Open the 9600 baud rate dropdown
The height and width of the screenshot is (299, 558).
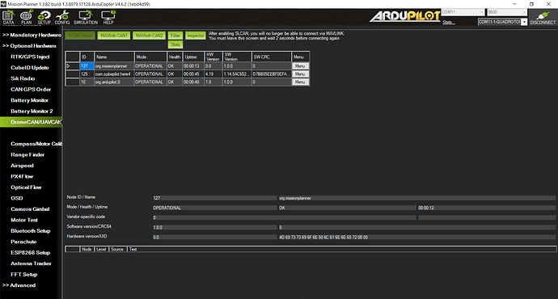507,12
